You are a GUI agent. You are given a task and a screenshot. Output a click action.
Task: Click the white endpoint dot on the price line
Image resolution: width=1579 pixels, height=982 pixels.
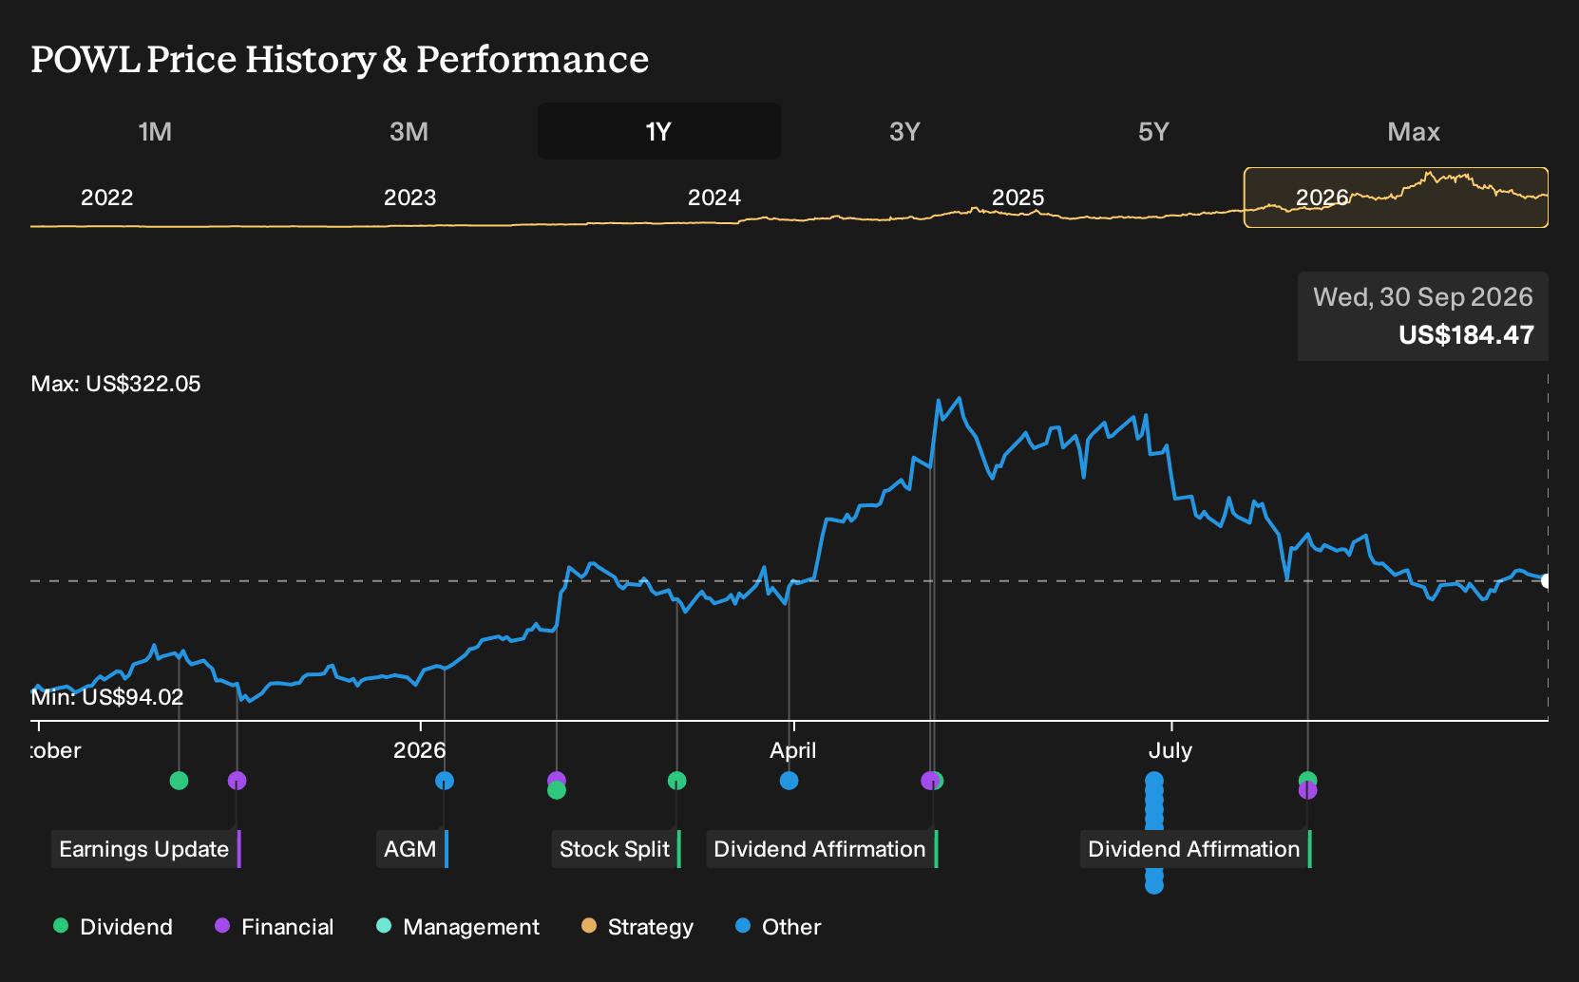coord(1547,580)
